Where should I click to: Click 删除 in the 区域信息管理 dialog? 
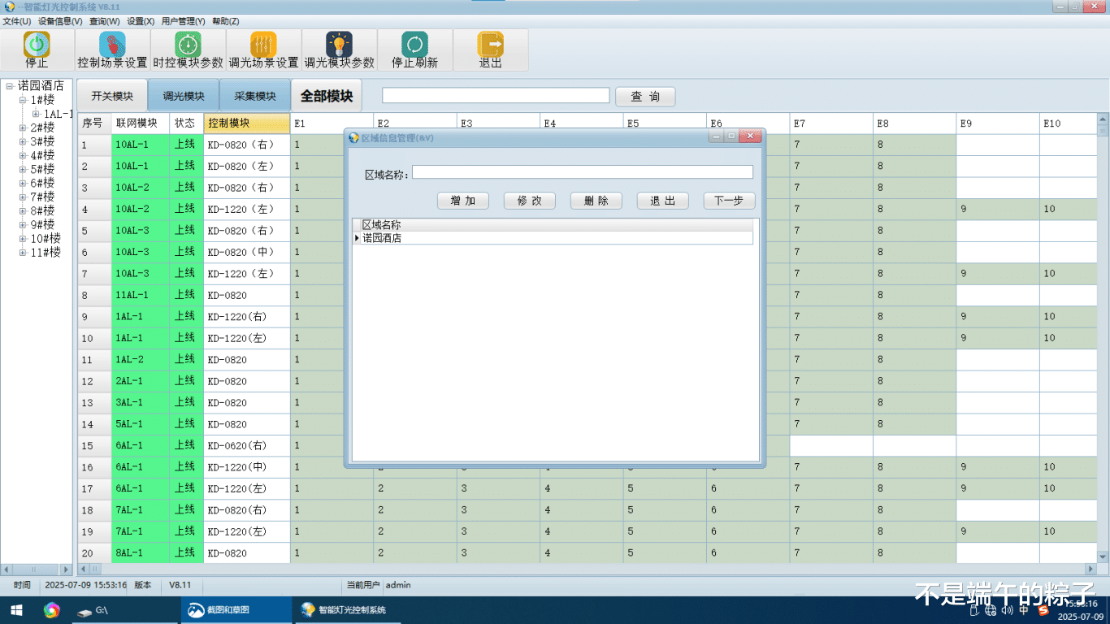tap(596, 201)
